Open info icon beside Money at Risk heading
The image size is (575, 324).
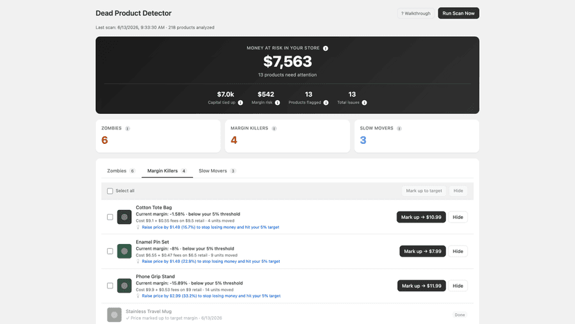[x=325, y=48]
